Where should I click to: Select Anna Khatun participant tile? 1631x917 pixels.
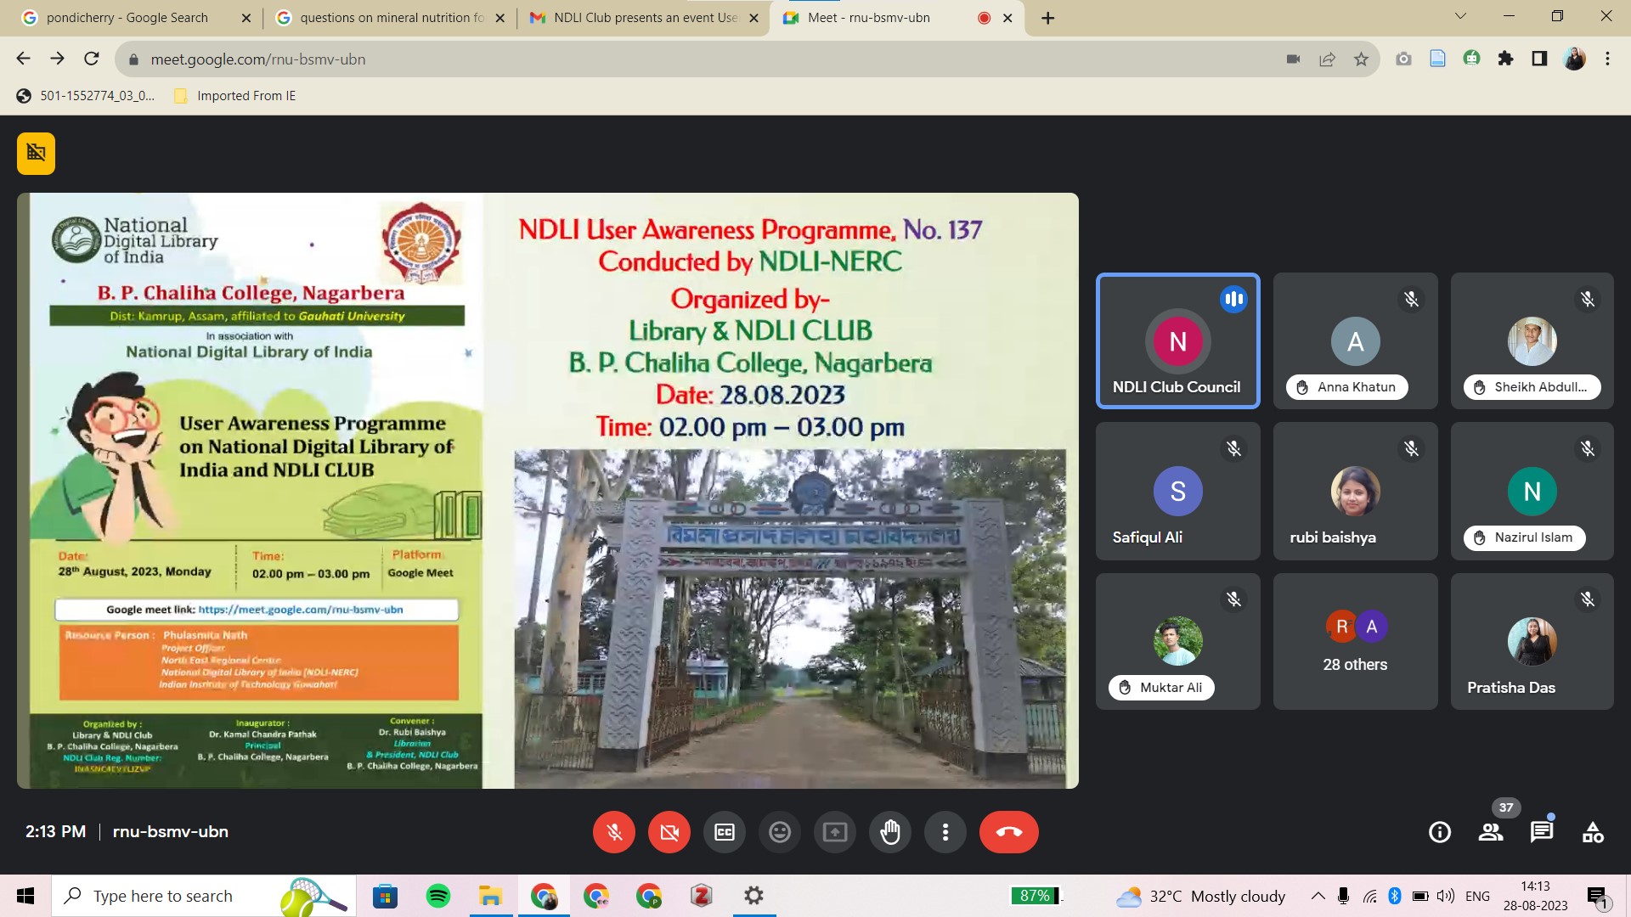click(x=1355, y=340)
